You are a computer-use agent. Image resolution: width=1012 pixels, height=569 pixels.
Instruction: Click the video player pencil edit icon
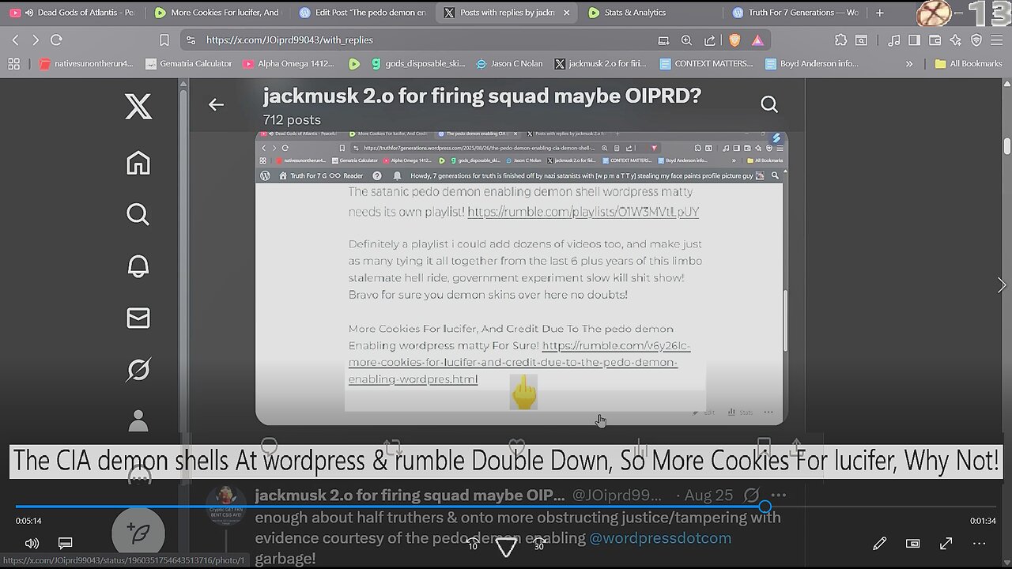pos(879,544)
